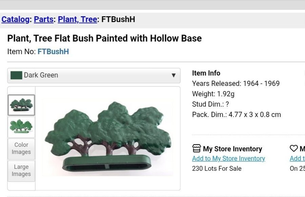Open the Parts breadcrumb link

(43, 20)
